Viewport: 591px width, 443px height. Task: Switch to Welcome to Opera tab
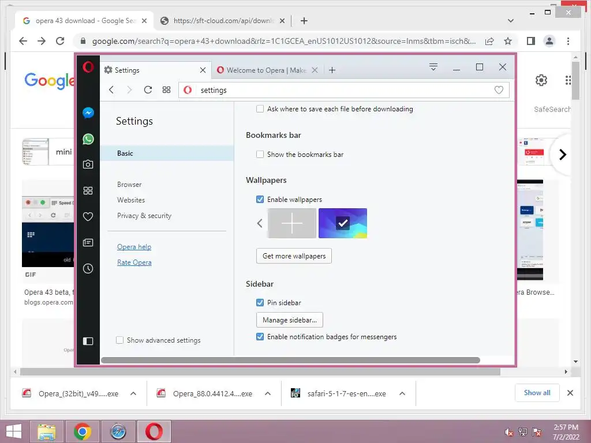coord(267,70)
